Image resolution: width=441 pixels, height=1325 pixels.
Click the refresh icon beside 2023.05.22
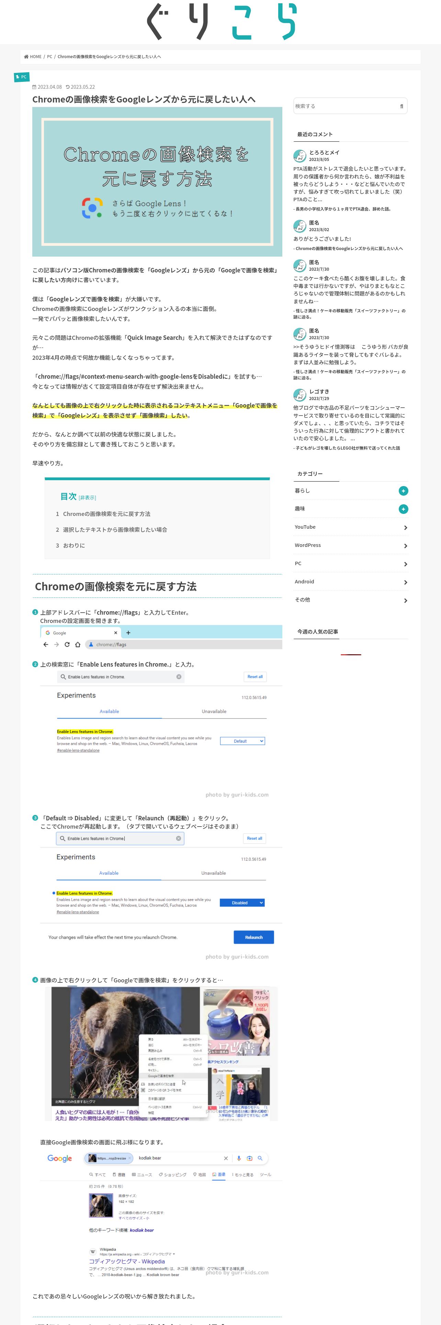tap(68, 87)
